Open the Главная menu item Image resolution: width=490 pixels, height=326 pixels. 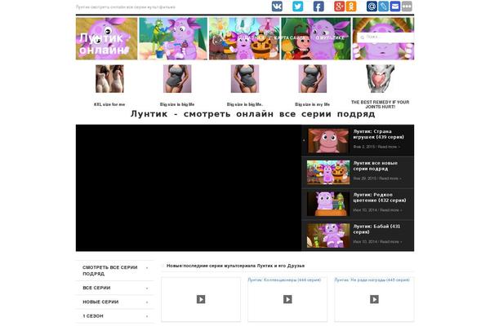point(252,37)
